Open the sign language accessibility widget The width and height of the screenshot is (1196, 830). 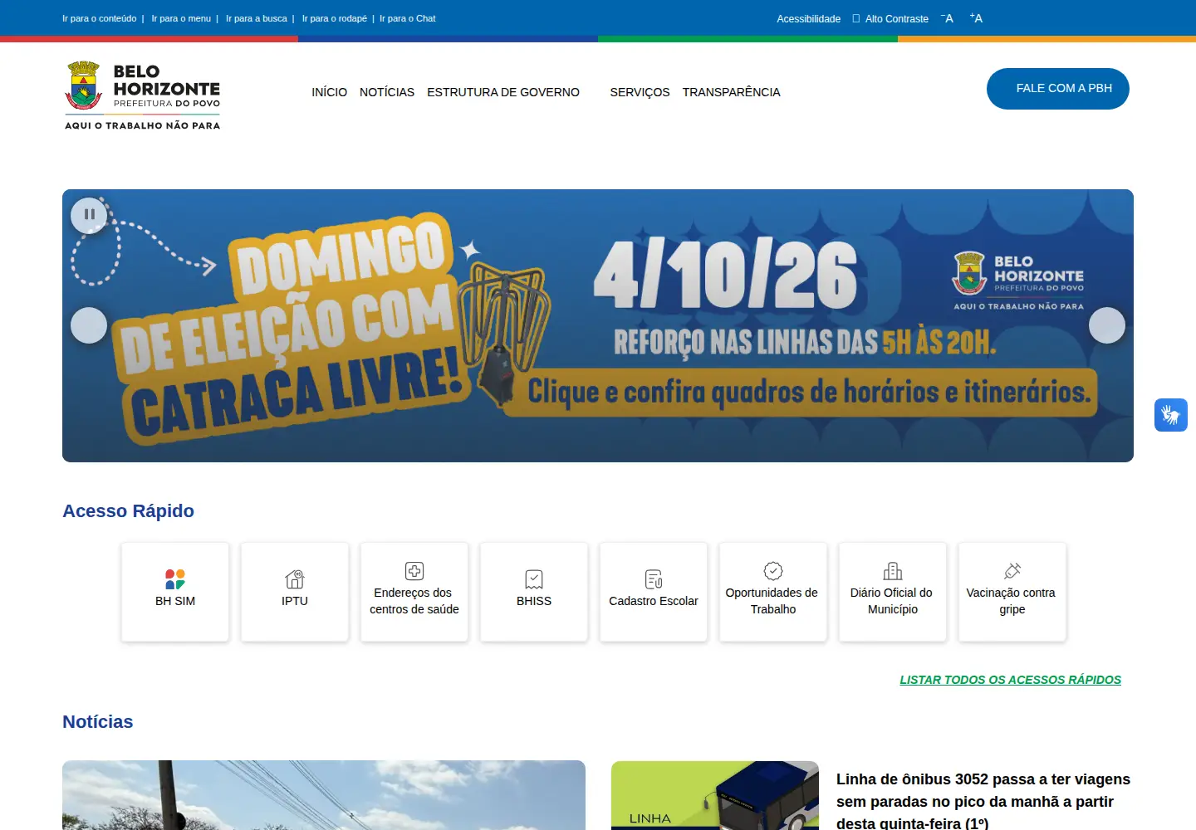pos(1171,415)
